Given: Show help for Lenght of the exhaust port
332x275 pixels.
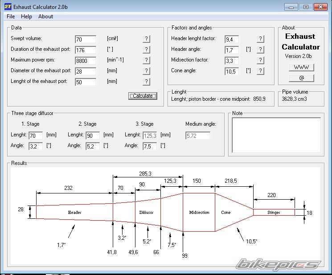Looking at the screenshot, I should tap(146, 82).
